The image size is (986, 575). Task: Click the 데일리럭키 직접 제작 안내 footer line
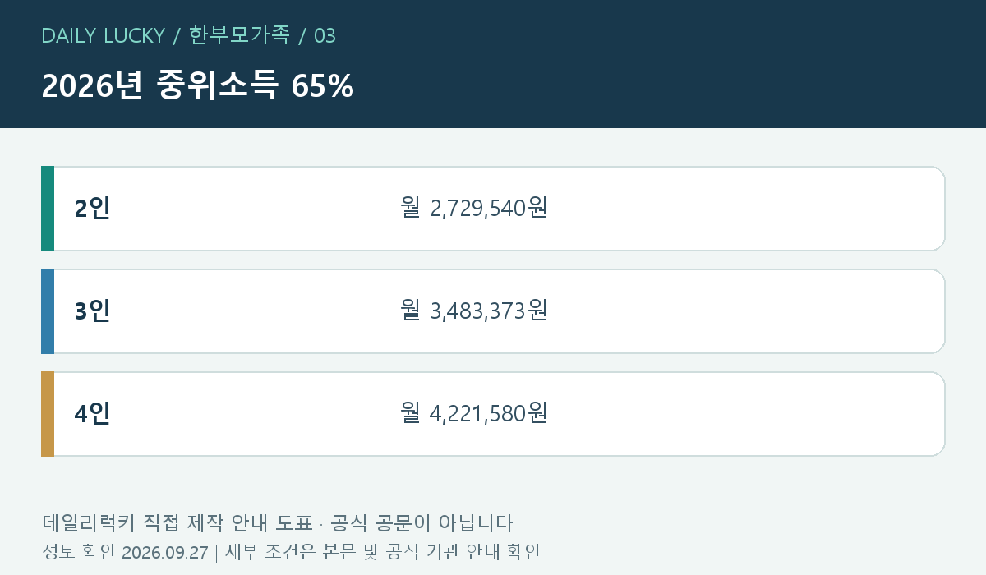pyautogui.click(x=277, y=523)
